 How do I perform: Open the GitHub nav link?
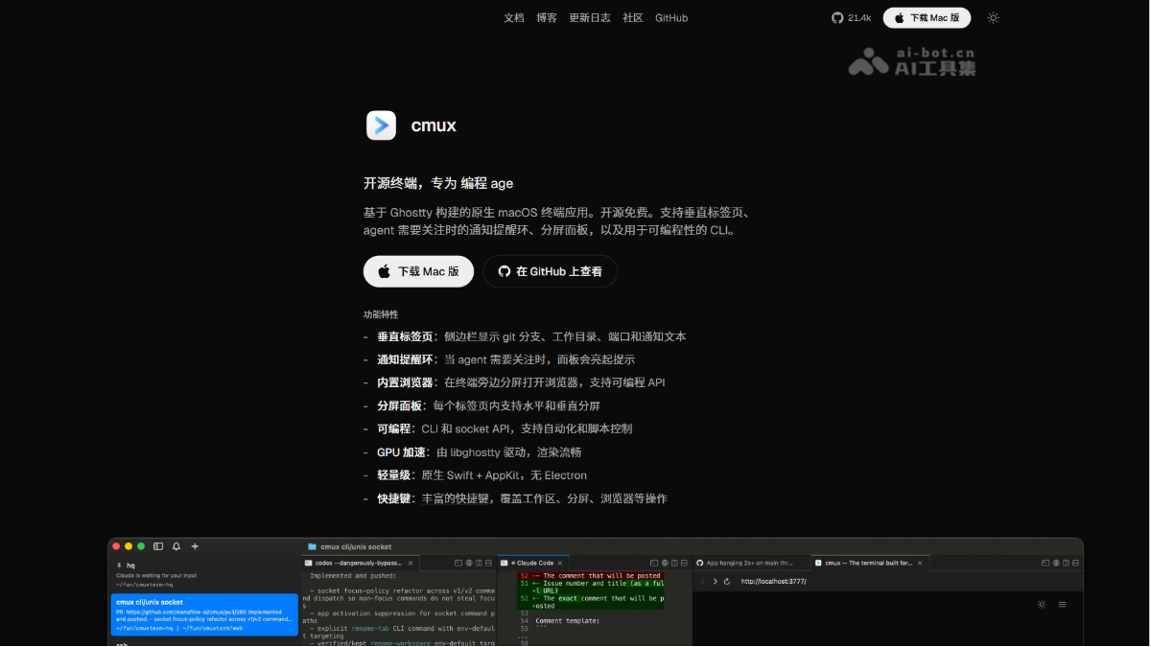tap(671, 17)
